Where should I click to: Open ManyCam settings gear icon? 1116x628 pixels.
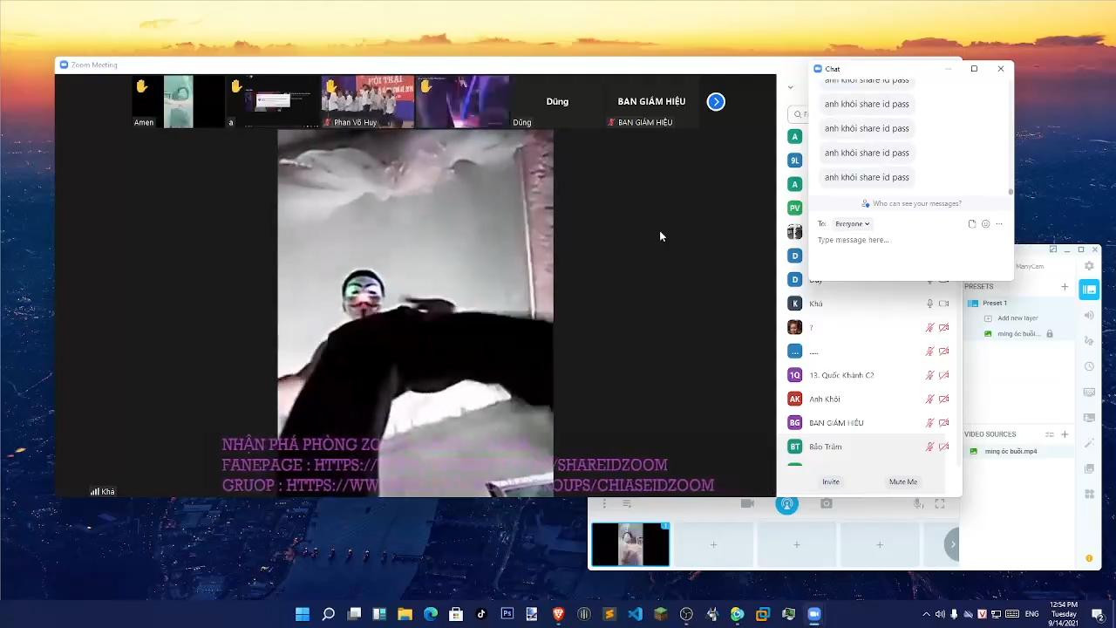(x=1088, y=265)
